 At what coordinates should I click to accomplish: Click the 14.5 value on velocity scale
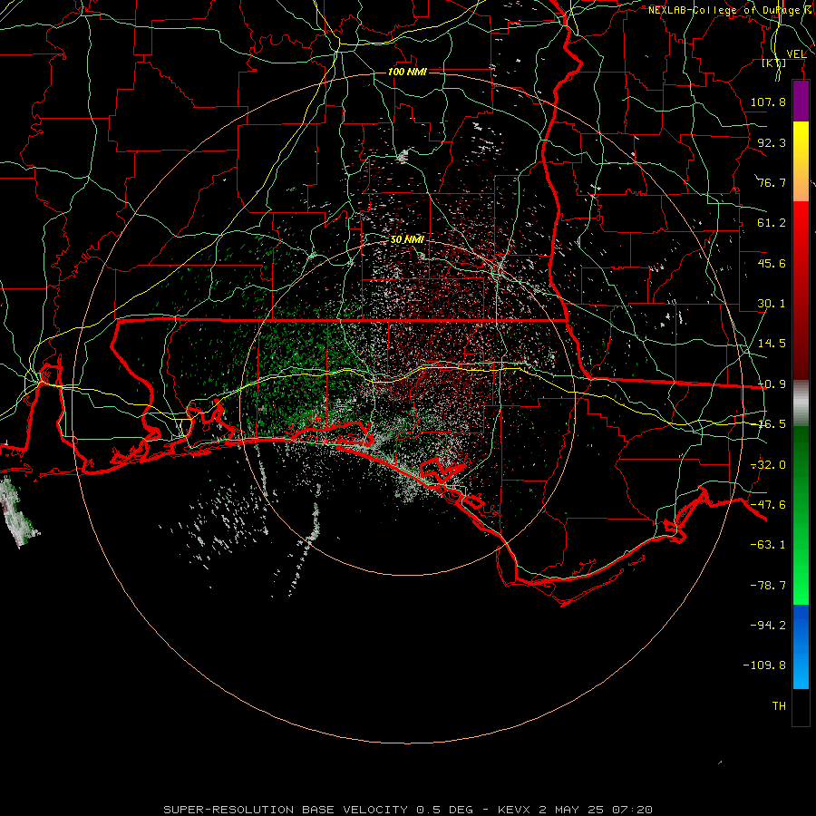point(772,344)
